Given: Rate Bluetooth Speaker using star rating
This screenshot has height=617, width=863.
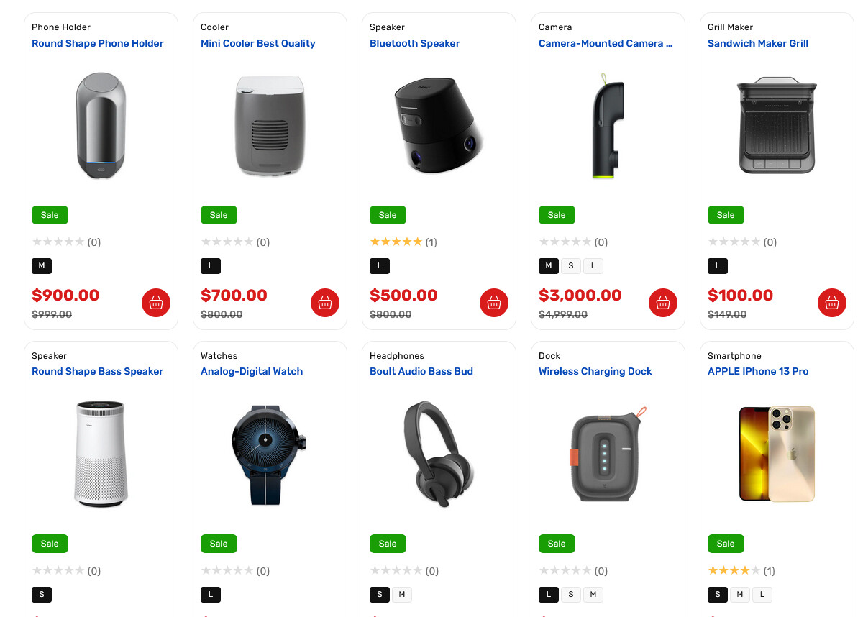Looking at the screenshot, I should pyautogui.click(x=396, y=242).
